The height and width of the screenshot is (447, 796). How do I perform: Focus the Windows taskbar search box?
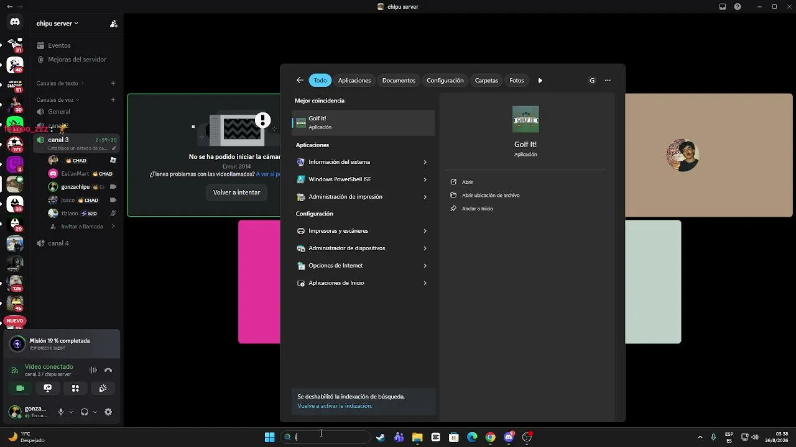pos(325,437)
